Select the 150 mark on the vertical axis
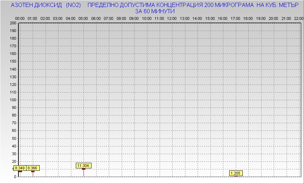Viewport: 304px width, 184px height. 13,62
